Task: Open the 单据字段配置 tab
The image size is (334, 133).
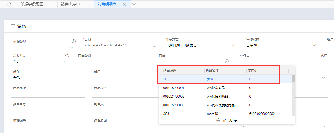Action: [32, 4]
